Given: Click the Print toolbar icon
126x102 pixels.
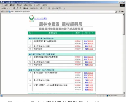Looking at the screenshot, I should pyautogui.click(x=57, y=8).
